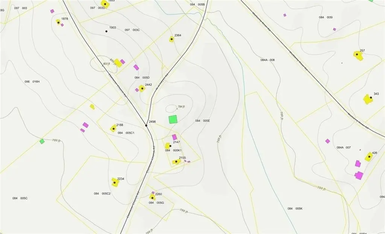The height and width of the screenshot is (234, 385).
Task: Click the yellow building marker 257
Action: tap(358, 55)
